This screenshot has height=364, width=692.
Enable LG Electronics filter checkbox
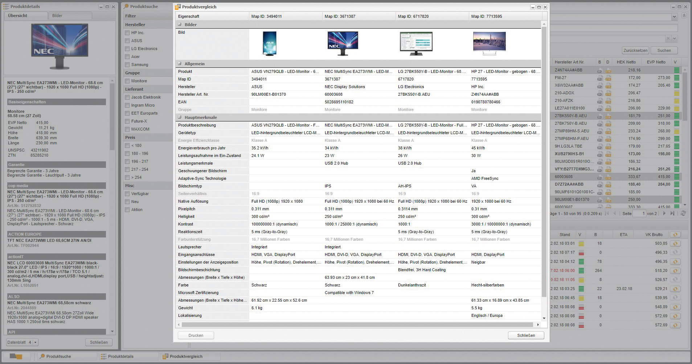tap(127, 49)
